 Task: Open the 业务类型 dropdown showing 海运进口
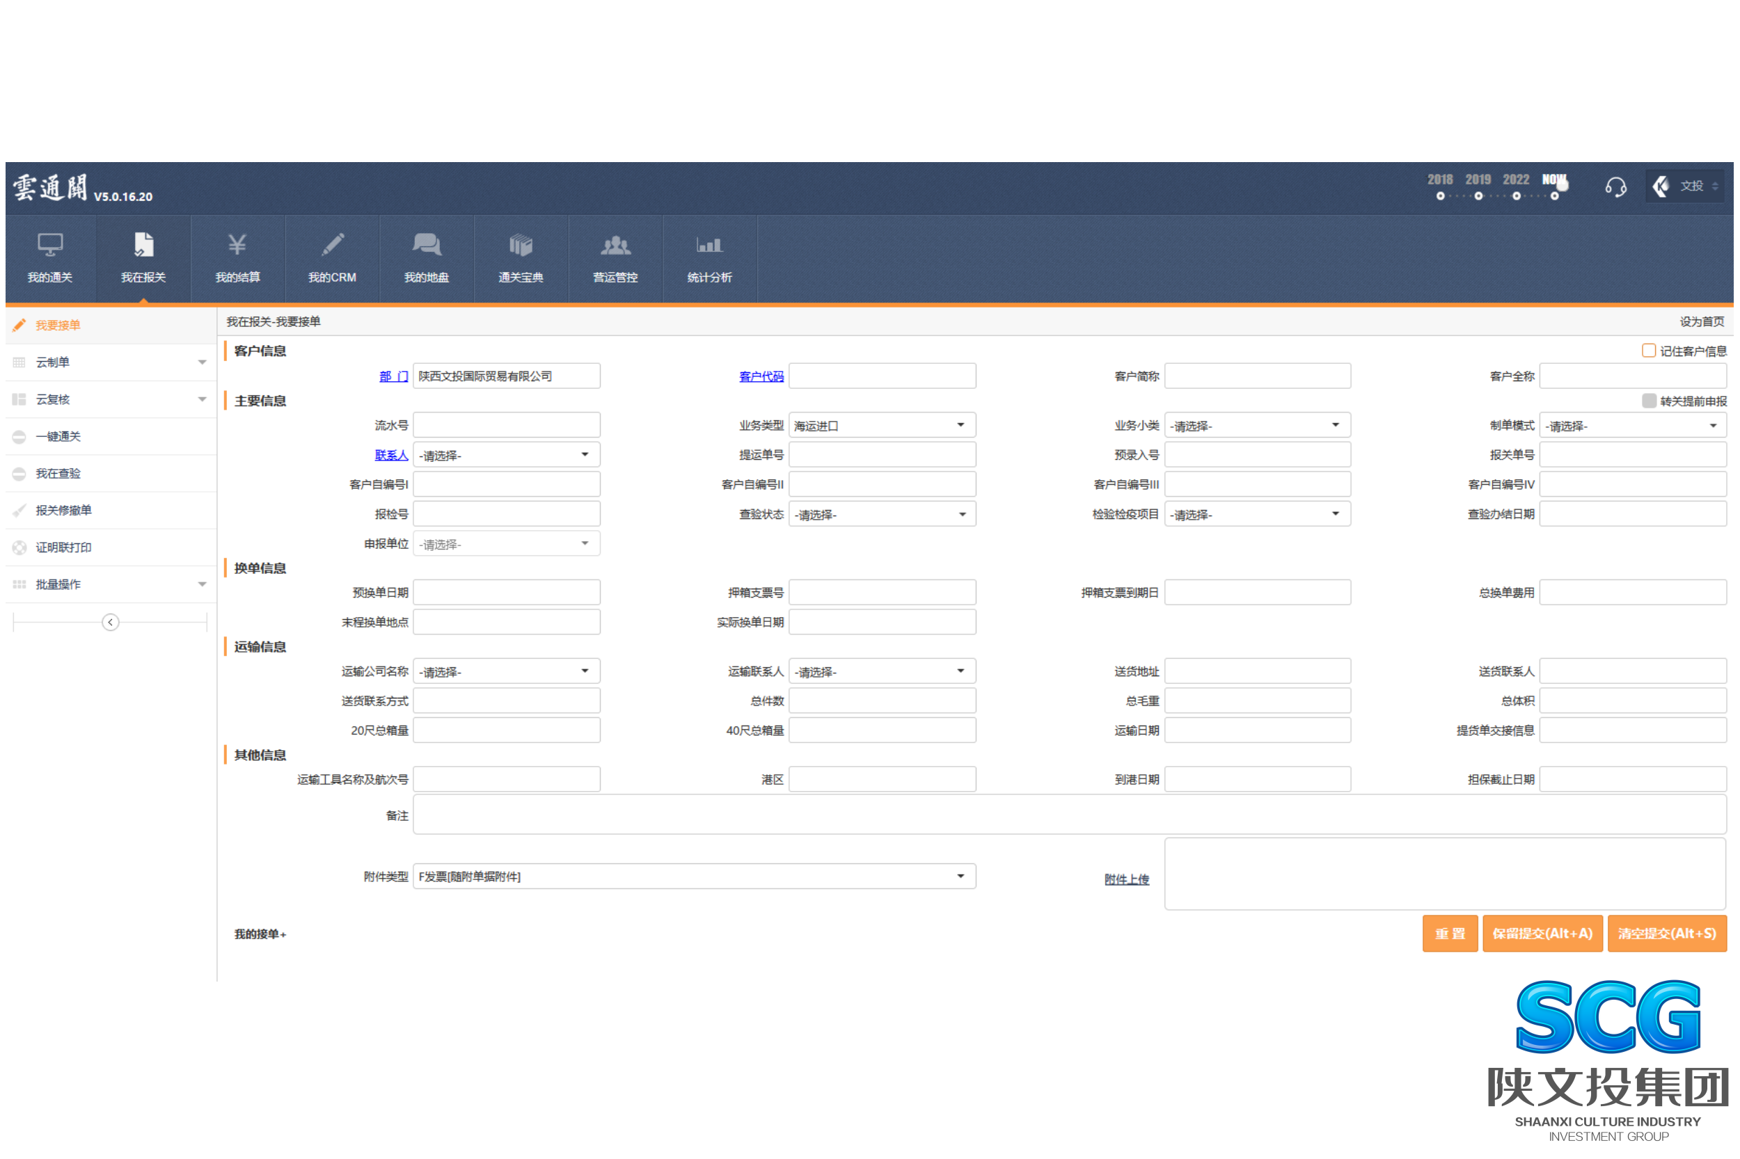(x=881, y=425)
